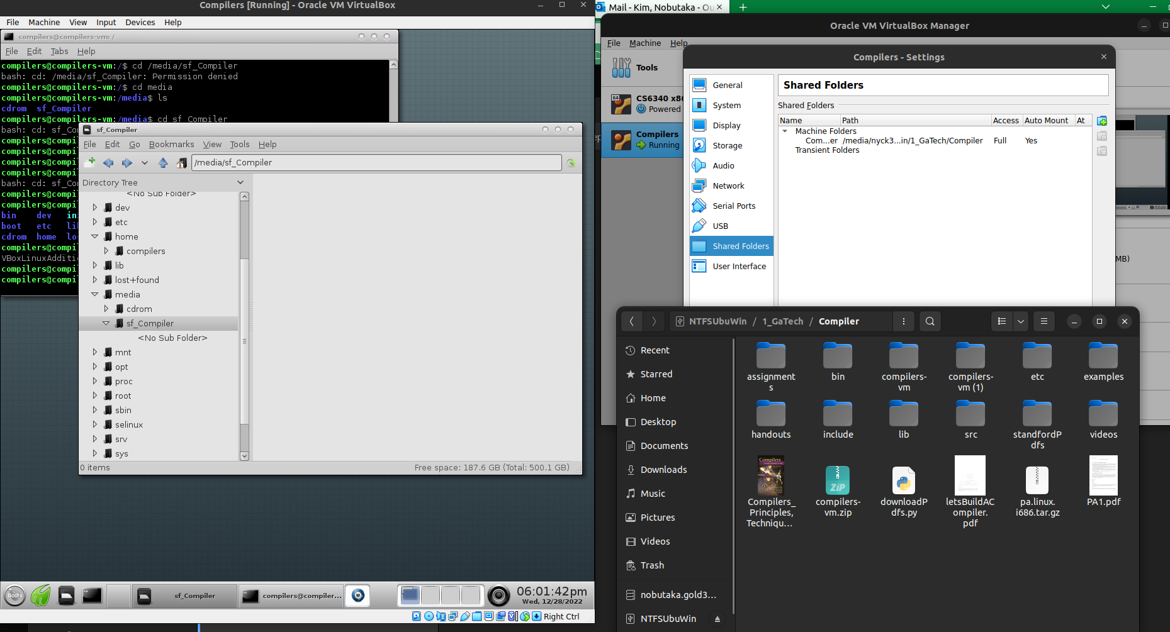Open Starred in the Files sidebar

point(656,374)
